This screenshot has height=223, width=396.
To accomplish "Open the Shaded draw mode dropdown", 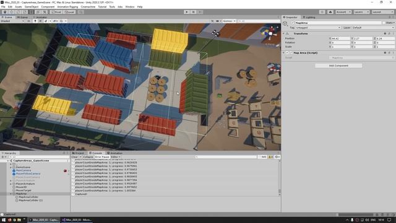I will (12, 21).
